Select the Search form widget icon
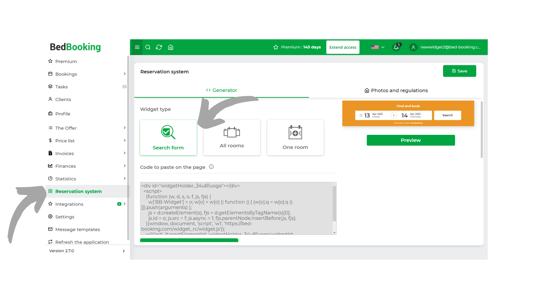Image resolution: width=533 pixels, height=299 pixels. tap(168, 132)
